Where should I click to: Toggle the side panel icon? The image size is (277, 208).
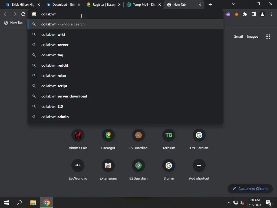pos(254,14)
